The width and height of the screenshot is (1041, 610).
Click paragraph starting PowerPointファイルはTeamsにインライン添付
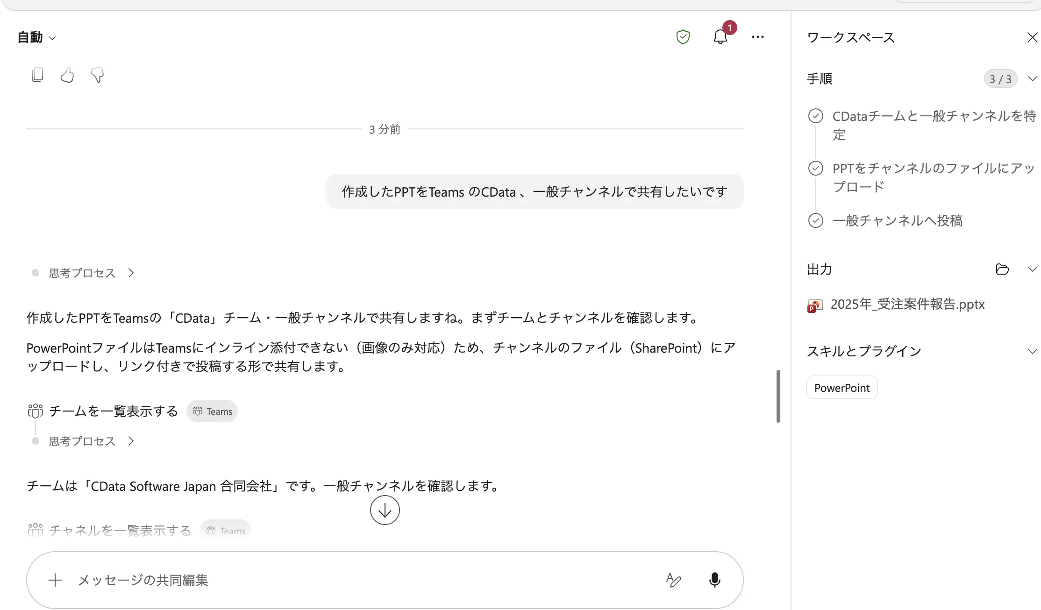(381, 357)
